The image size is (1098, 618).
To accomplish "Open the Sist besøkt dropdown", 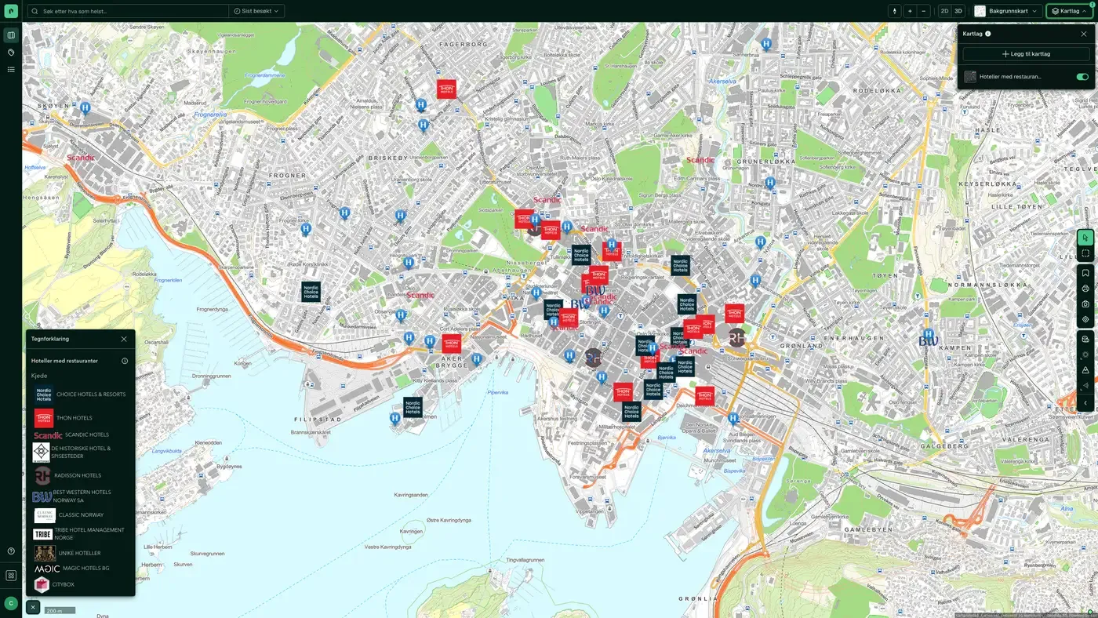I will tap(256, 11).
